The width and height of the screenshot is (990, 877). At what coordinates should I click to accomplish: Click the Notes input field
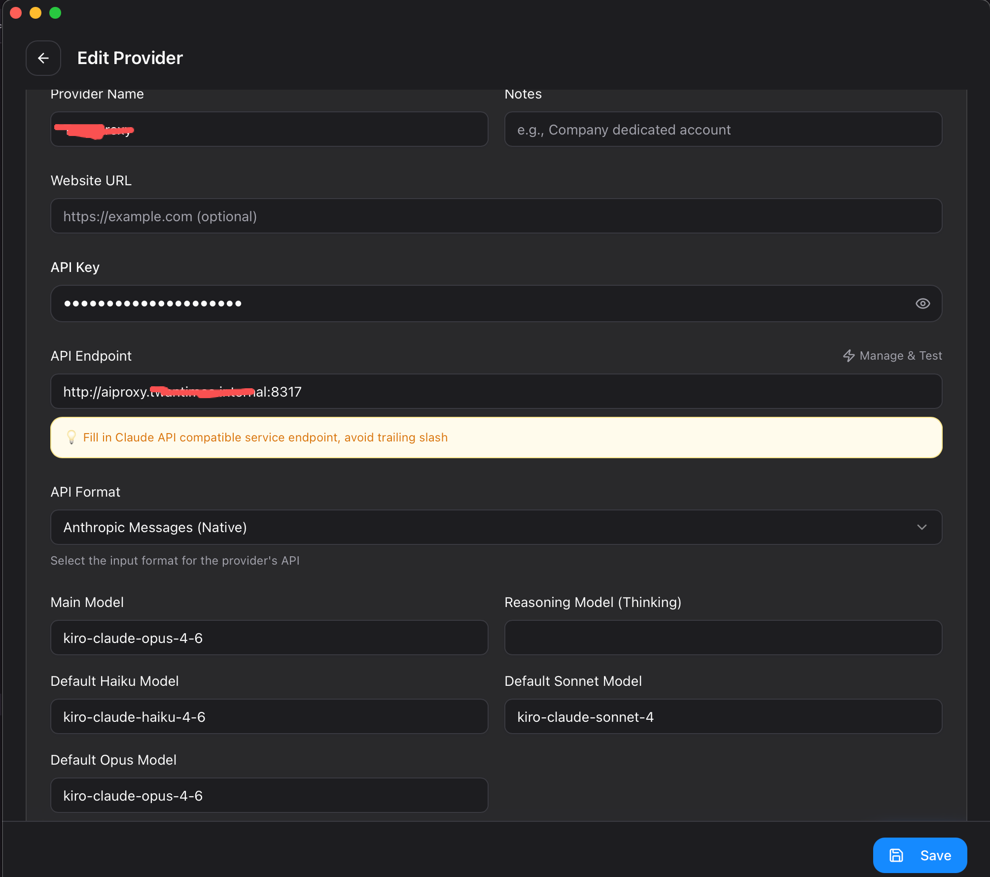point(723,130)
